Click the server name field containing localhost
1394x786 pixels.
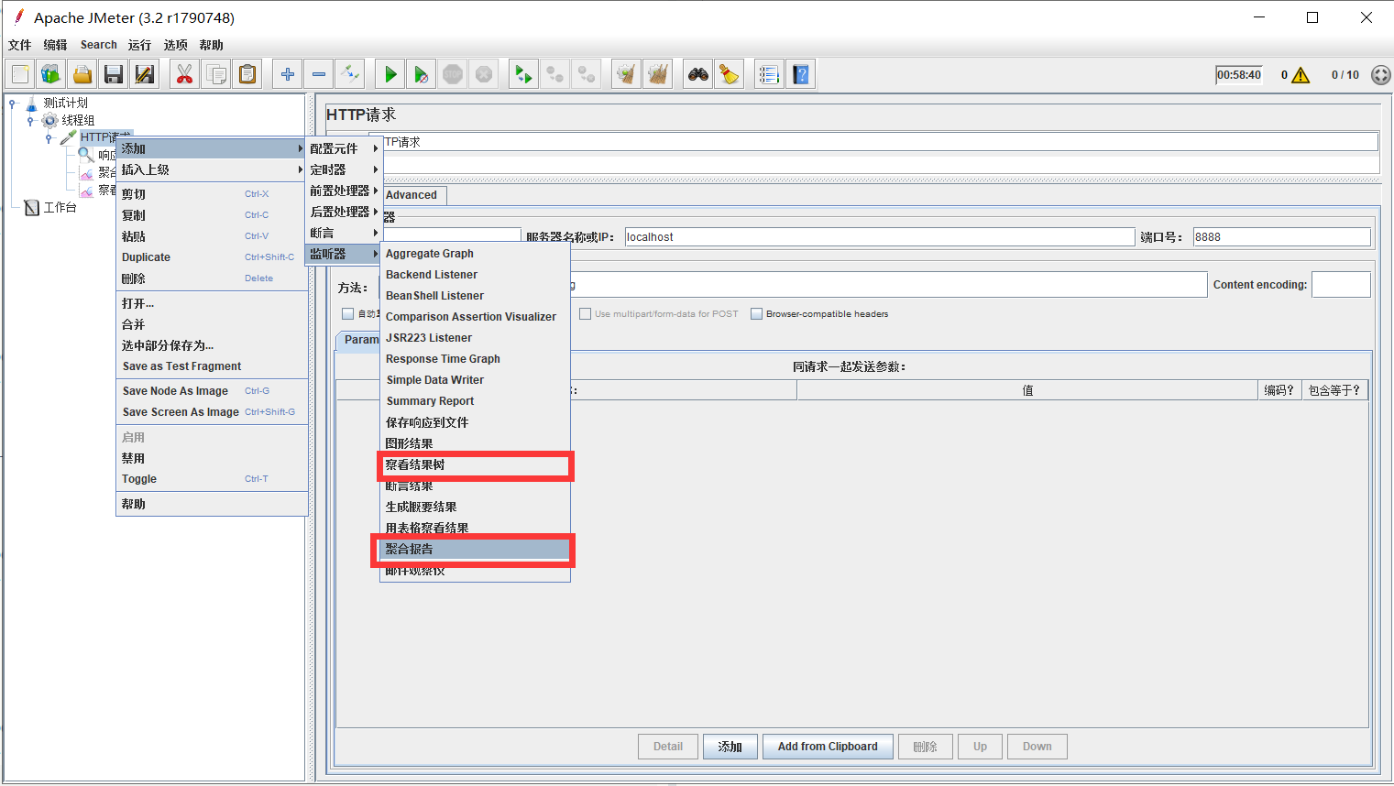(880, 236)
